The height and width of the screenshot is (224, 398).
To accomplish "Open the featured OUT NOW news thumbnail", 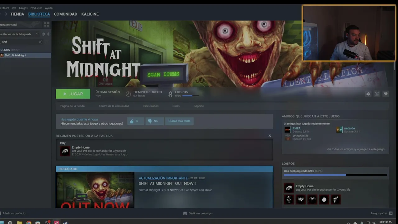I will point(95,190).
